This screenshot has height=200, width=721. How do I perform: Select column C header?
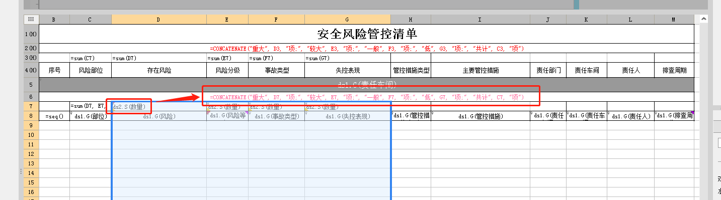point(91,19)
